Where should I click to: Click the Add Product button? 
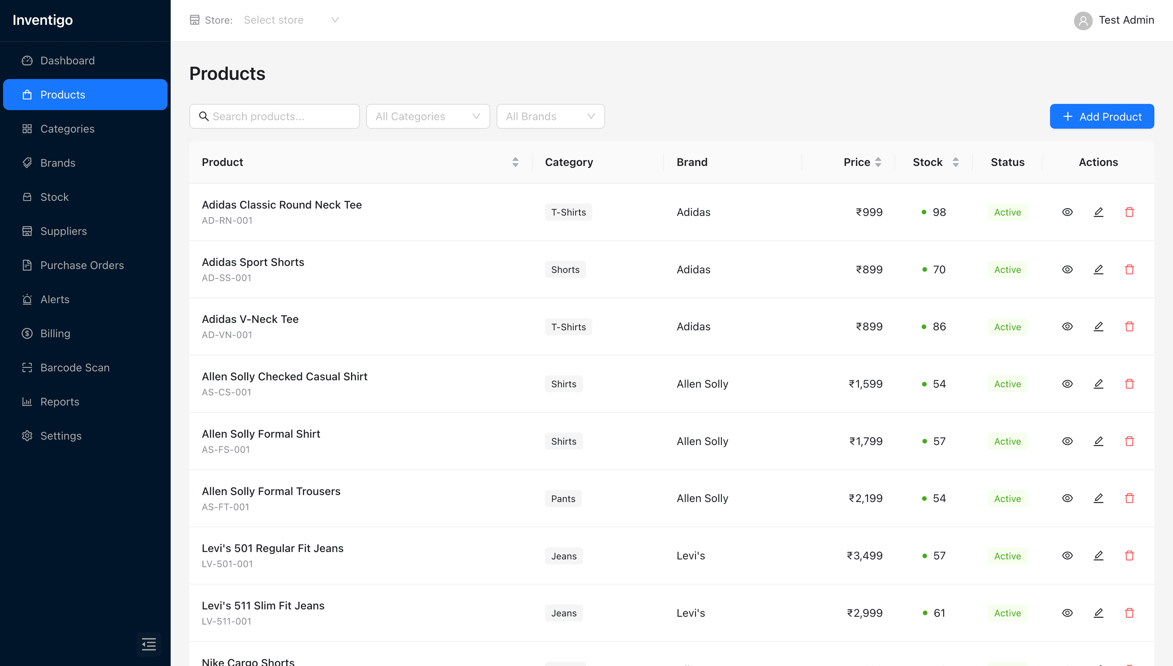pos(1102,116)
